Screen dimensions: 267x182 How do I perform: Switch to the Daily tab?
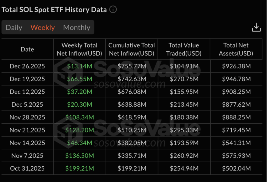point(14,27)
